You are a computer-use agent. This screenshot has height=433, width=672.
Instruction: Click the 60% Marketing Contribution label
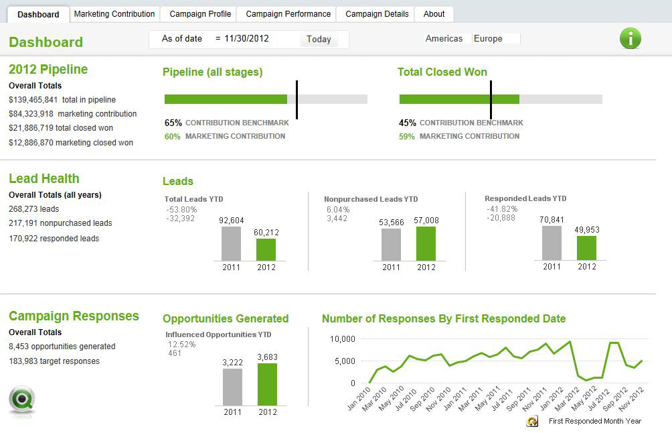coord(225,137)
